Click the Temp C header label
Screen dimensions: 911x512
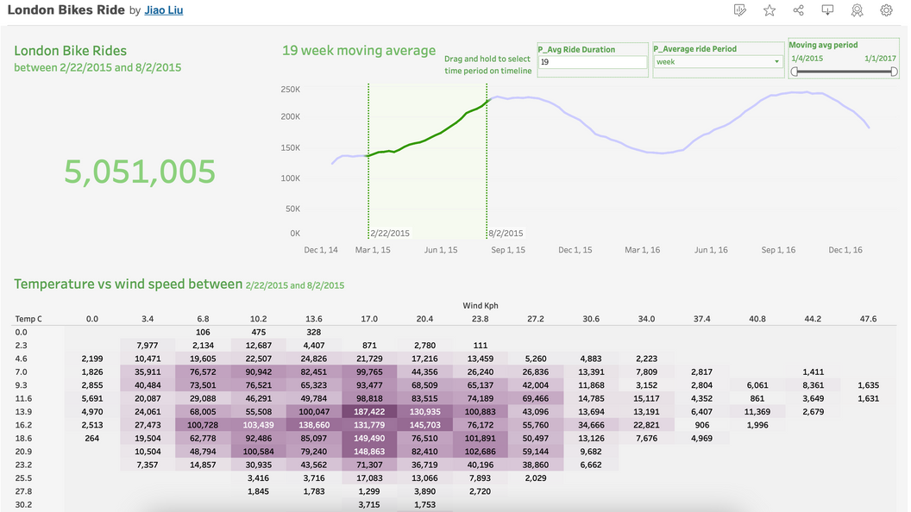28,319
